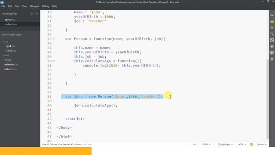Collapse the fold arrow on line 25

[54, 39]
